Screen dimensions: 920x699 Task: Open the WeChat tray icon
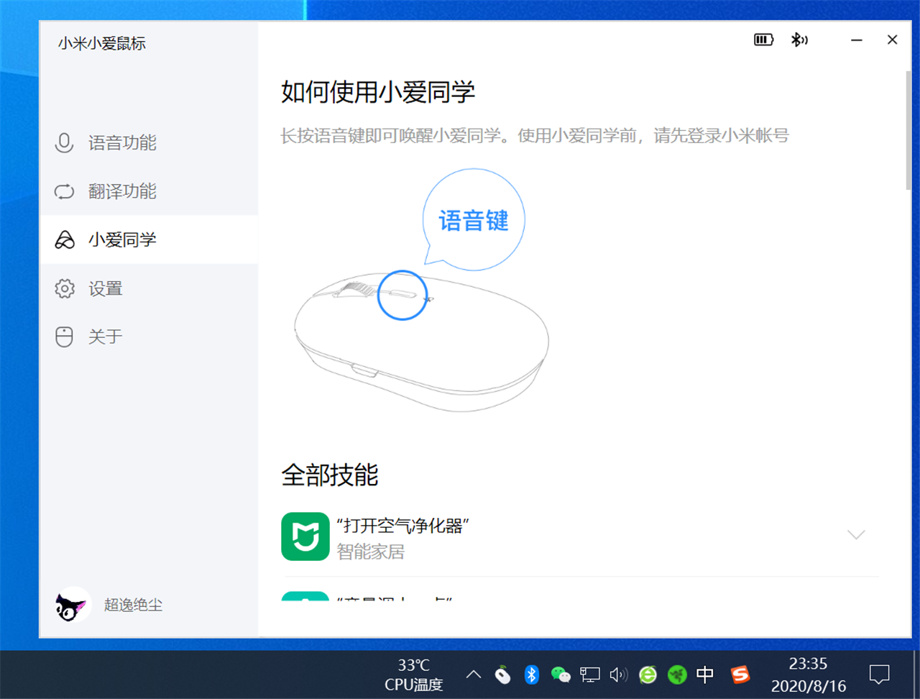click(561, 675)
